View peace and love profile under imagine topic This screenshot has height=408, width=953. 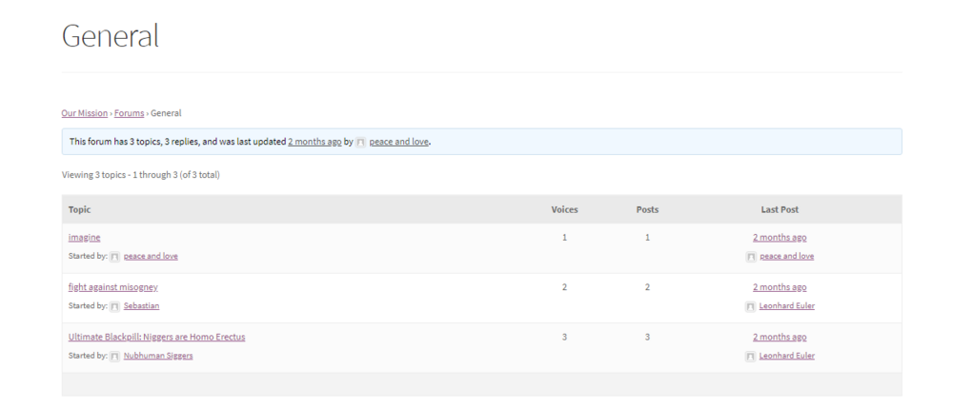click(x=151, y=256)
